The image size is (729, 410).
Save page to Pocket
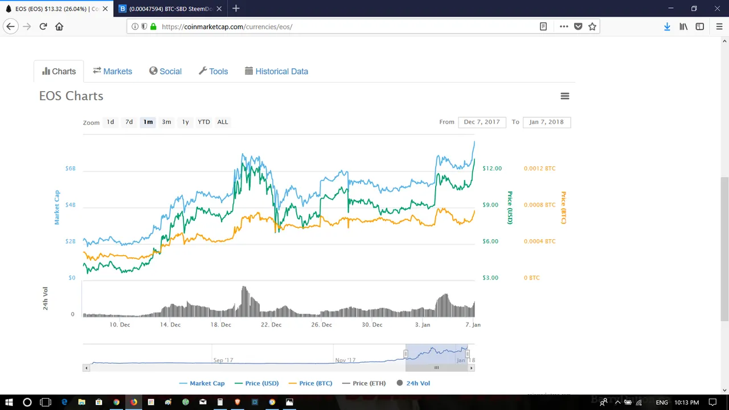(x=578, y=26)
